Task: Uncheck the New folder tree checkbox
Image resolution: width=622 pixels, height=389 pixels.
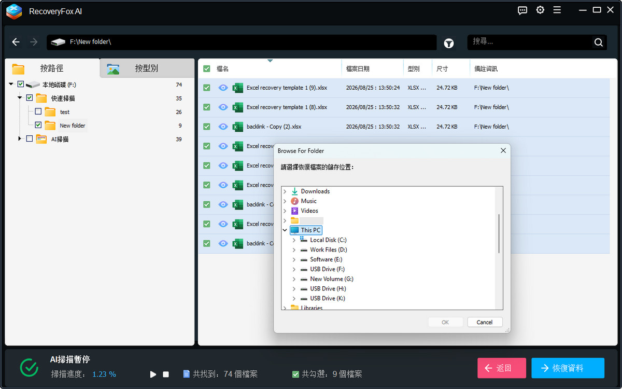Action: [38, 125]
